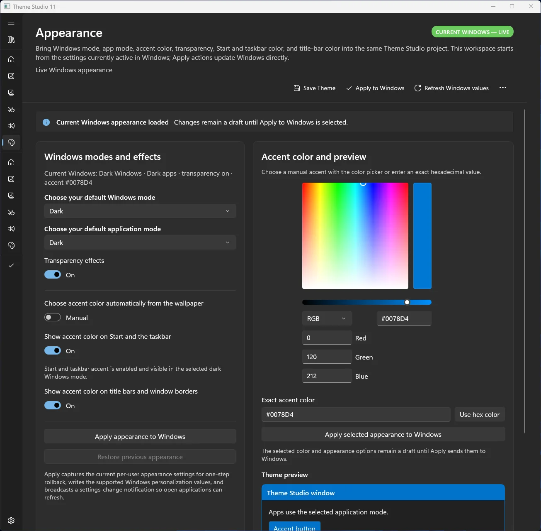The height and width of the screenshot is (531, 541).
Task: Click the Accent color and preview heading
Action: (314, 157)
